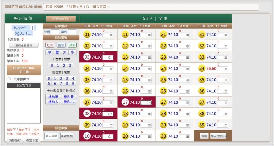The image size is (274, 146).
Task: Focus the 車數 input field
Action: [72, 32]
